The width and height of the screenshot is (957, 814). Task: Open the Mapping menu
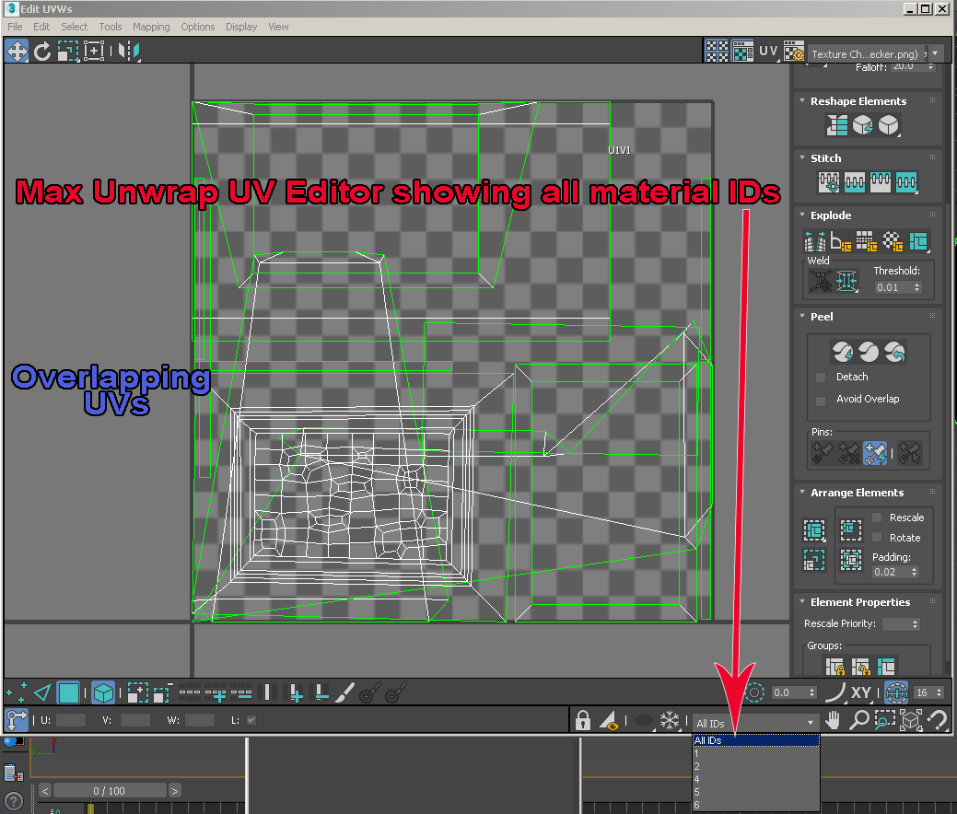point(151,27)
